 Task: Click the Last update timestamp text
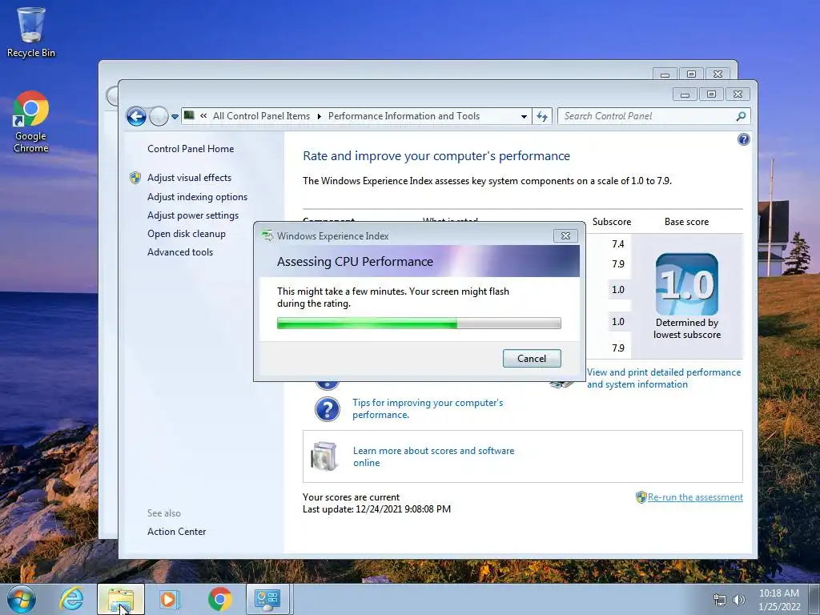pos(376,508)
